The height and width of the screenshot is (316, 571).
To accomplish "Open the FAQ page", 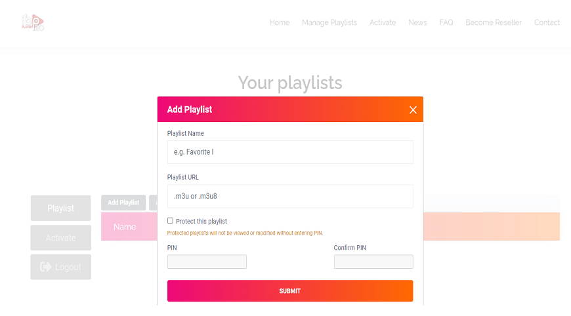I will (446, 22).
